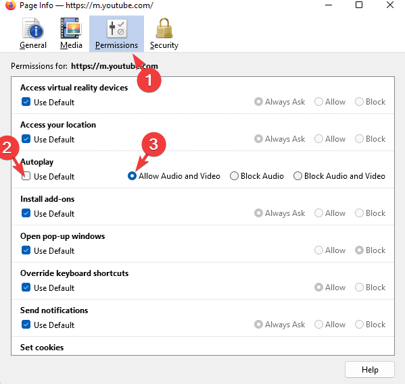Viewport: 405px width, 384px height.
Task: Open the Security padlock tab
Action: click(164, 34)
